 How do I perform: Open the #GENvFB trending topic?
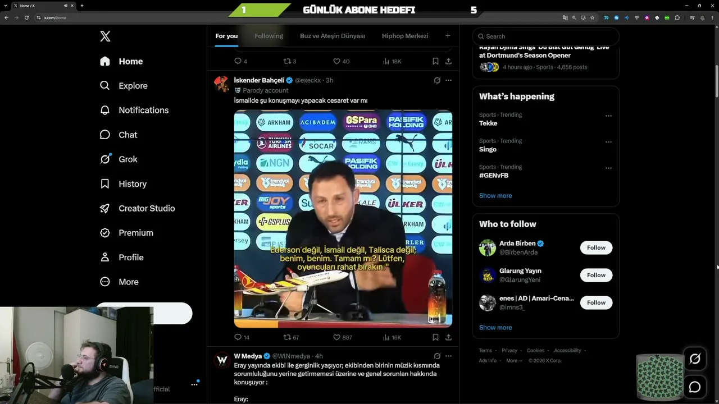pos(494,176)
